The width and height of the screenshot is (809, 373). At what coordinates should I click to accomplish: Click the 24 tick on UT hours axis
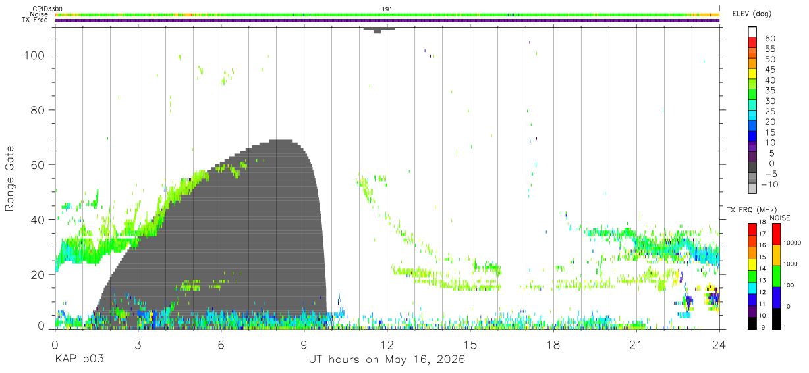tap(719, 345)
